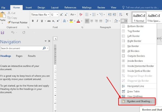
Task: Expand the Borders dropdown arrow
Action: point(126,21)
